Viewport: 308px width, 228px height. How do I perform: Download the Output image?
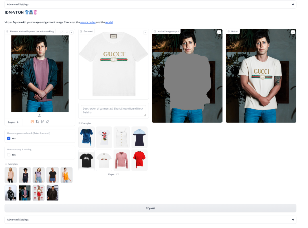click(x=293, y=32)
